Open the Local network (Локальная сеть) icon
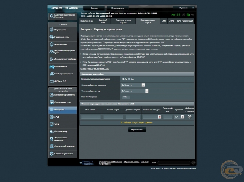The width and height of the screenshot is (244, 182). click(x=51, y=102)
